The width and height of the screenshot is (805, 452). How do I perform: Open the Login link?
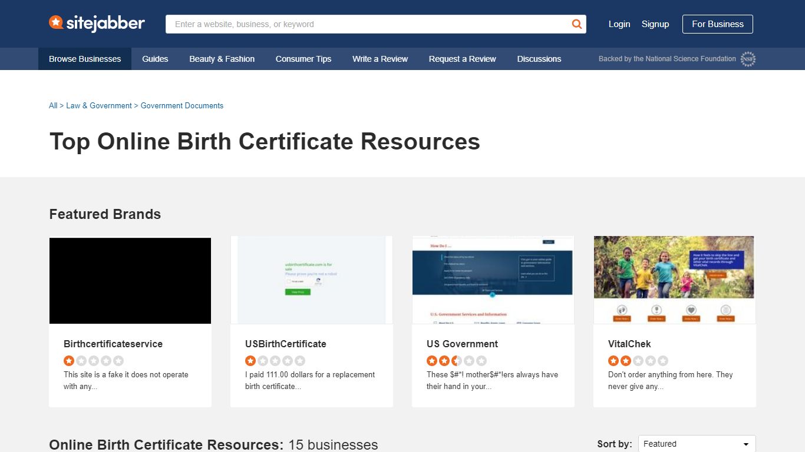(619, 24)
